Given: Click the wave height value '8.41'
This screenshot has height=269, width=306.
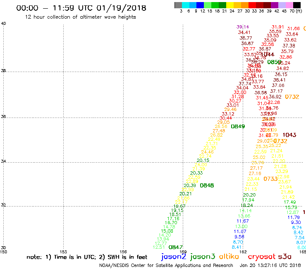Looking at the screenshot, I should point(237,247).
